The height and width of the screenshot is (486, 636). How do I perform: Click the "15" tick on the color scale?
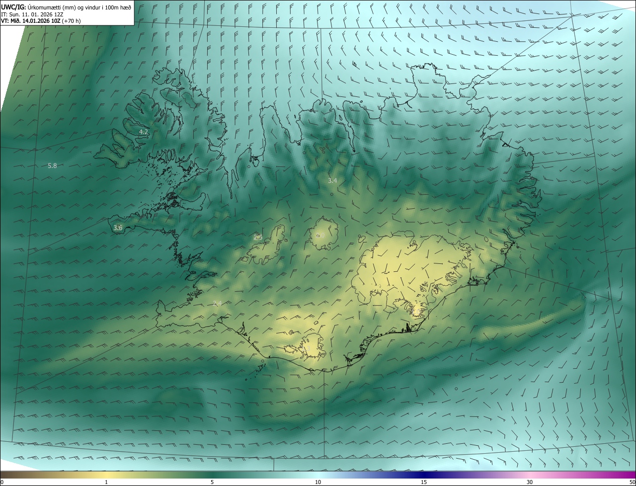pyautogui.click(x=424, y=482)
